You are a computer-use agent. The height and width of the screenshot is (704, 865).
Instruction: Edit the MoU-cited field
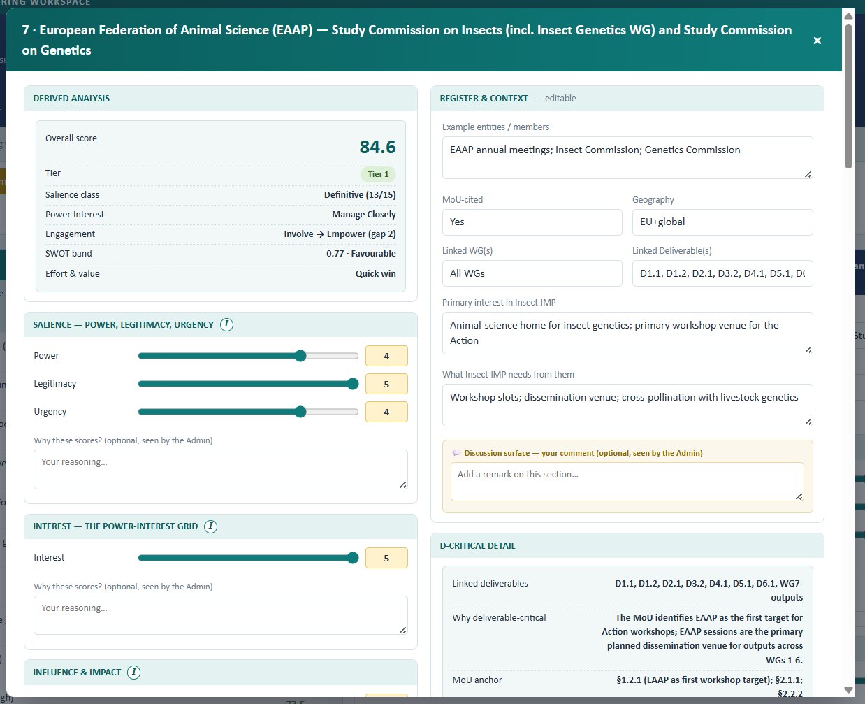tap(532, 222)
